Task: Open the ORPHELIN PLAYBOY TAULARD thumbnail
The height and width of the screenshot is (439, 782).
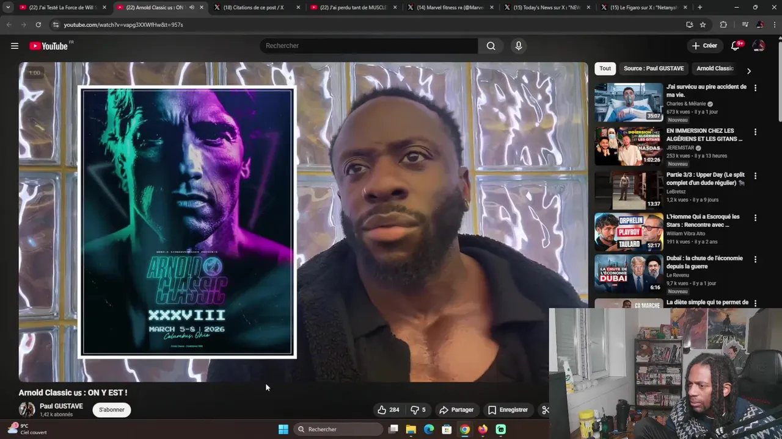Action: [629, 232]
